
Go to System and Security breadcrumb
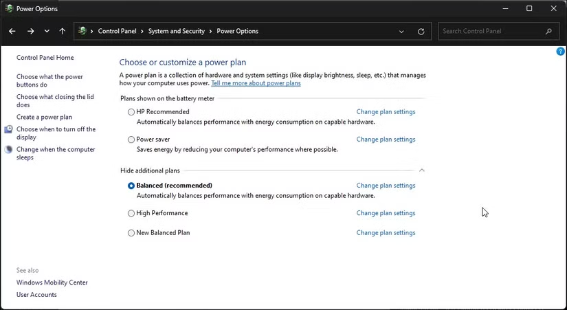click(177, 31)
